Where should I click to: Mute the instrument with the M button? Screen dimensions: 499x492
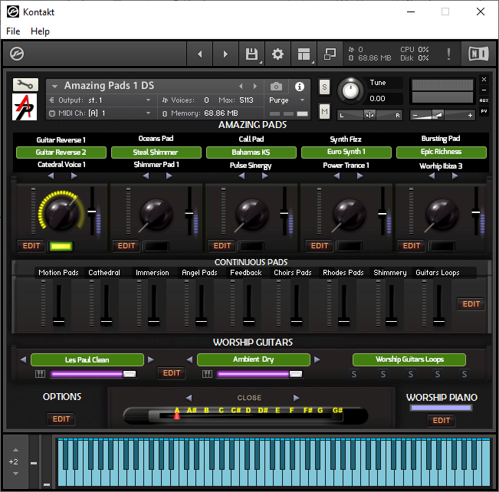coord(324,111)
